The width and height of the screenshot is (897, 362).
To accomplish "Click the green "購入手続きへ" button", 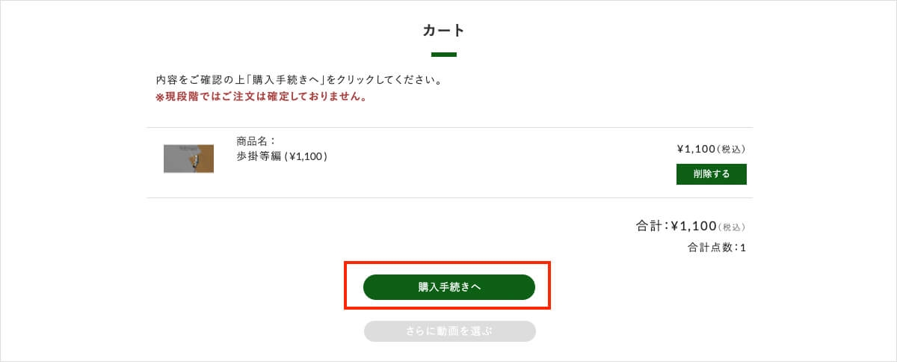I will tap(449, 287).
